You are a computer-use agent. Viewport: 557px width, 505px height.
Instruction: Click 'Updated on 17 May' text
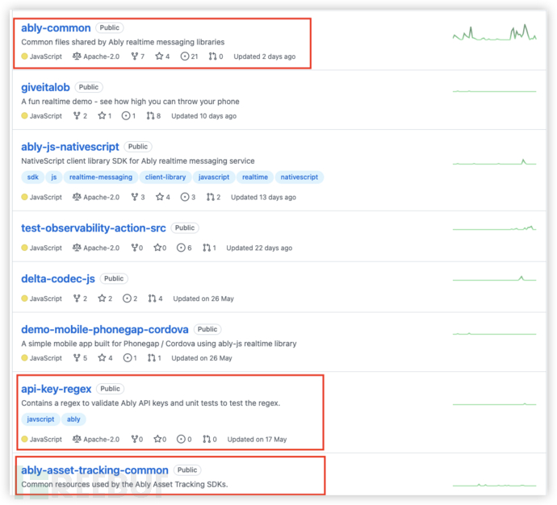pyautogui.click(x=258, y=440)
